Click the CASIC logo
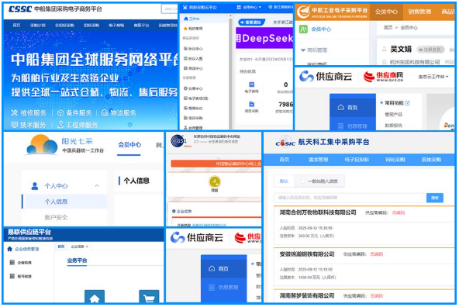This screenshot has width=459, height=307. 285,142
